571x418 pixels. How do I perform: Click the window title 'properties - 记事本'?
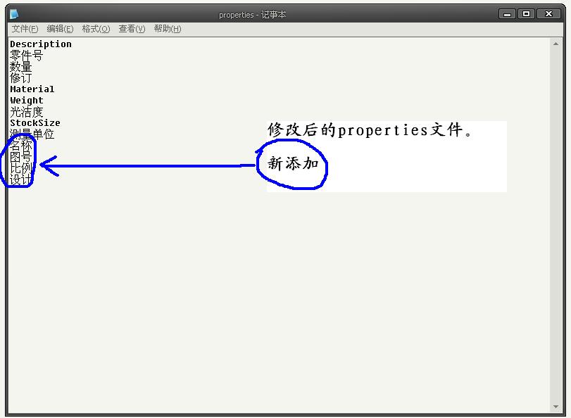coord(252,15)
